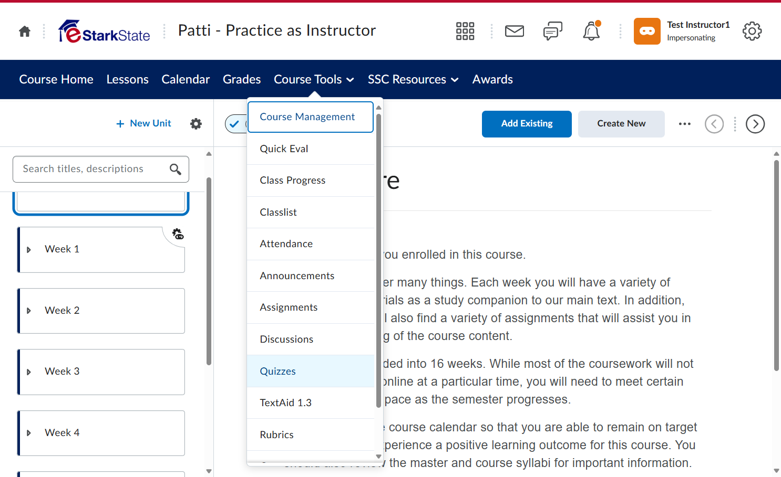This screenshot has height=477, width=781.
Task: Open message alerts envelope icon
Action: click(515, 31)
